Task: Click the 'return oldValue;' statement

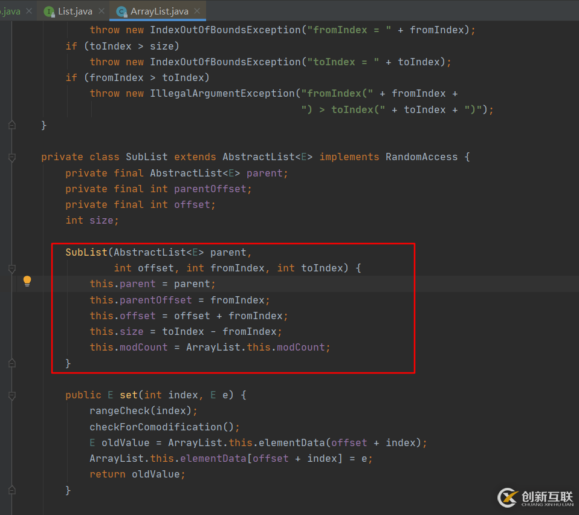Action: (137, 475)
